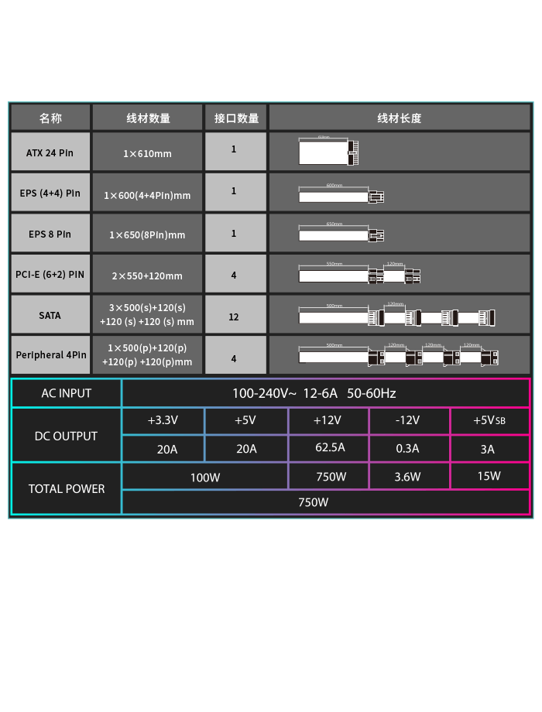Image resolution: width=542 pixels, height=712 pixels.
Task: Select the 线材长度 column header
Action: 400,118
